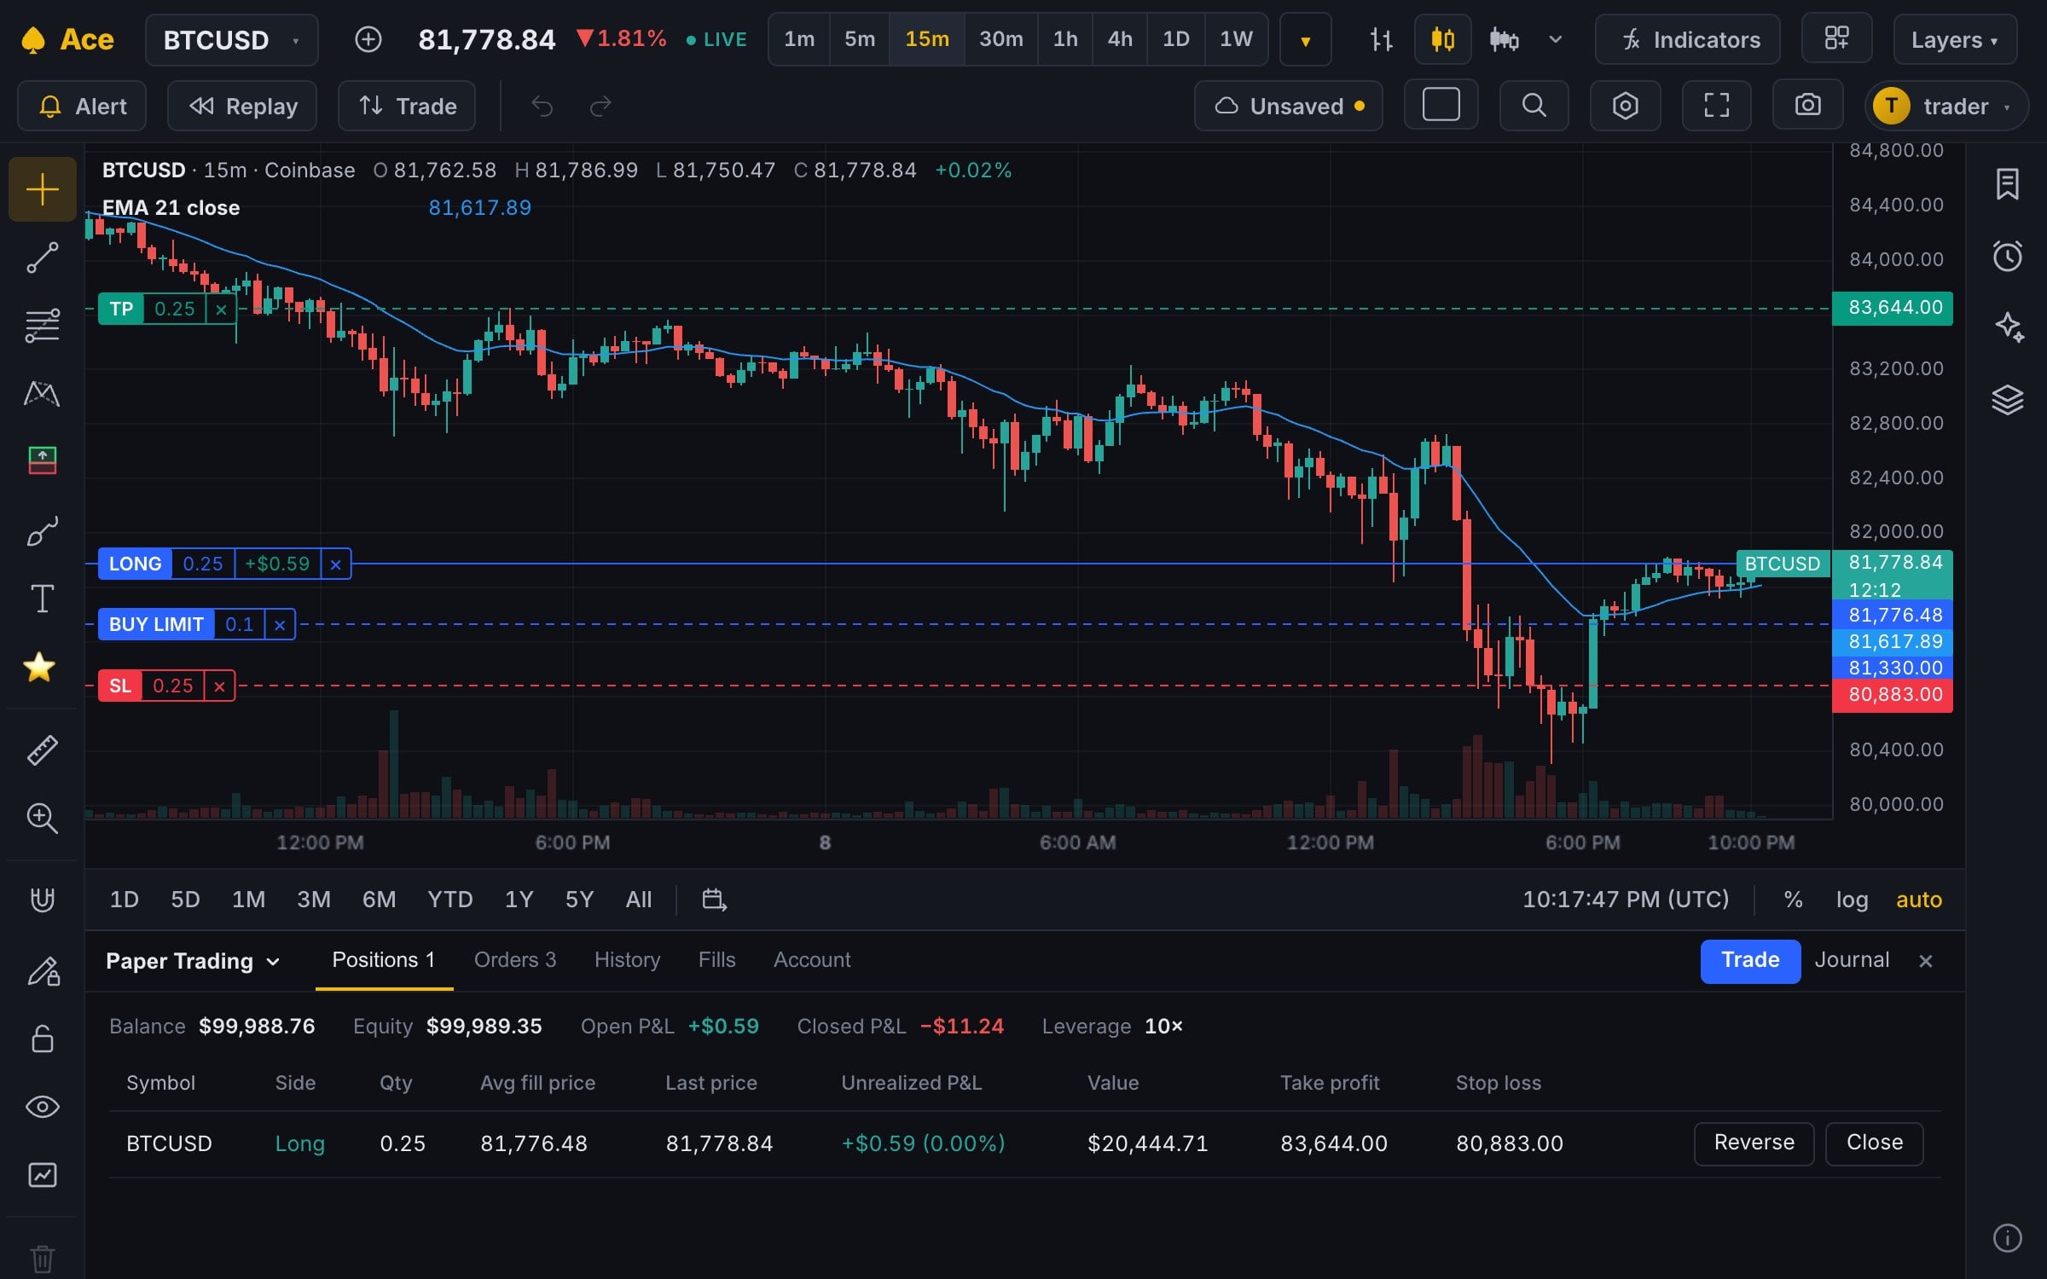Open the BTCUSD symbol dropdown

click(231, 40)
